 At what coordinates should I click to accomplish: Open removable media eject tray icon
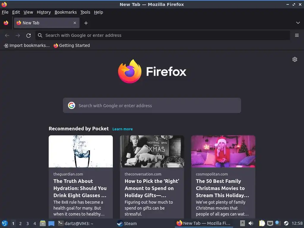pos(243,224)
